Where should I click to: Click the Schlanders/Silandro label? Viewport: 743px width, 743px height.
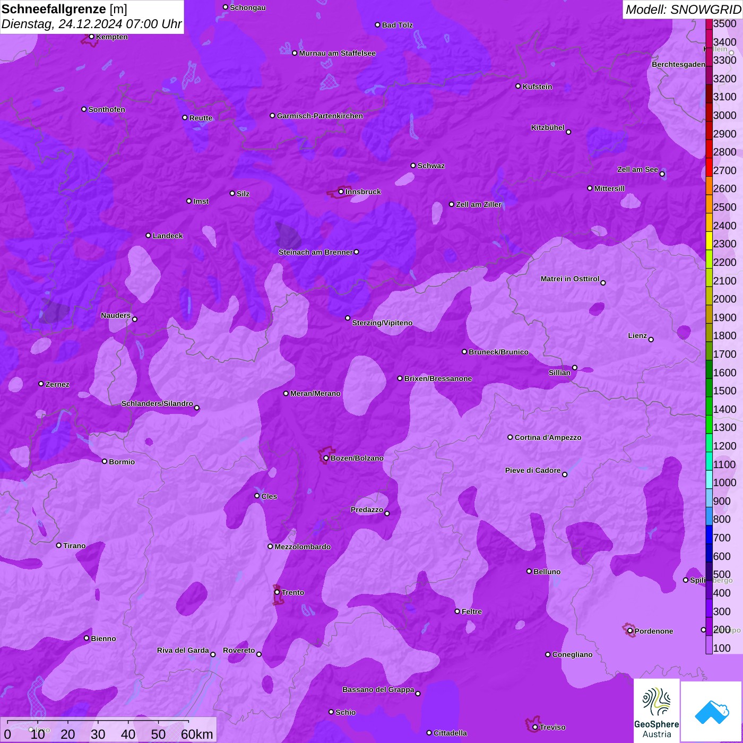[x=157, y=403]
